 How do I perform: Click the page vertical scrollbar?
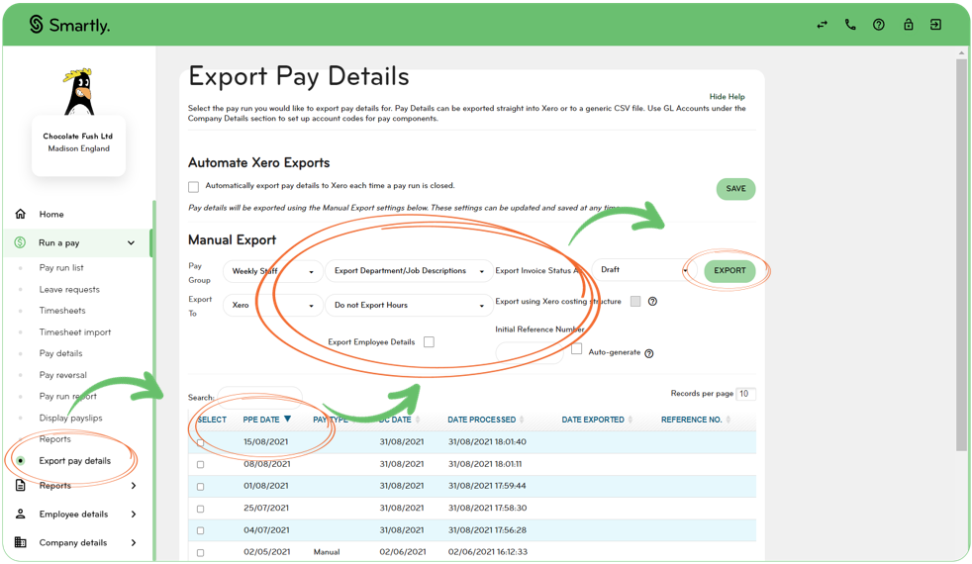(961, 254)
